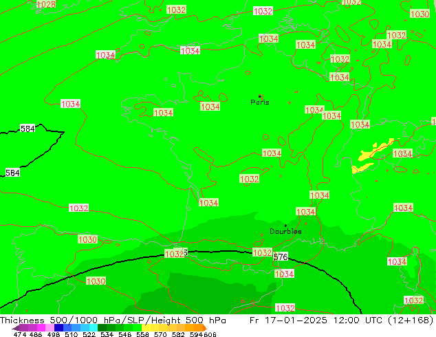This screenshot has width=436, height=337.
Task: Click the orange arrow tip of the legend
Action: point(205,328)
